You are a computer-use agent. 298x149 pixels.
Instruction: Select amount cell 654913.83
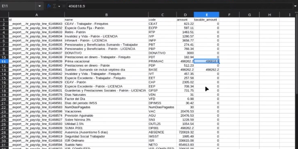coord(185,145)
